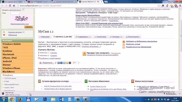Share via the Twitter icon
This screenshot has height=102, width=182.
point(64,63)
